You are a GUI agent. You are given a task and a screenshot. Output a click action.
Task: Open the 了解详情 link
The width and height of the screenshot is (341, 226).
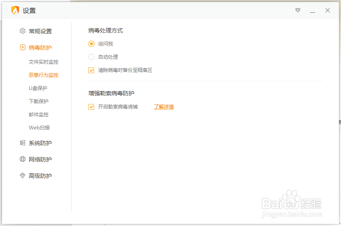tap(164, 107)
